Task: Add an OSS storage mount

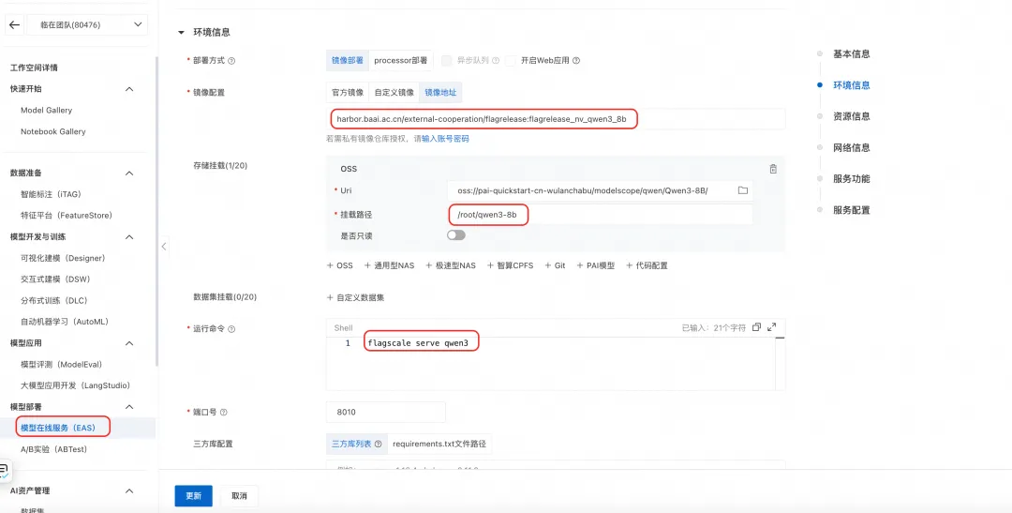Action: pyautogui.click(x=340, y=265)
